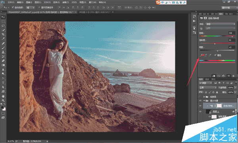Viewport: 238px width, 143px height.
Task: Click the 基本功能 workspace button
Action: (228, 8)
